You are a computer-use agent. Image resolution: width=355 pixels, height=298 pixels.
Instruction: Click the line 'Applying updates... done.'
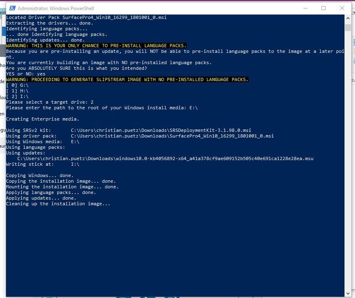tap(41, 198)
